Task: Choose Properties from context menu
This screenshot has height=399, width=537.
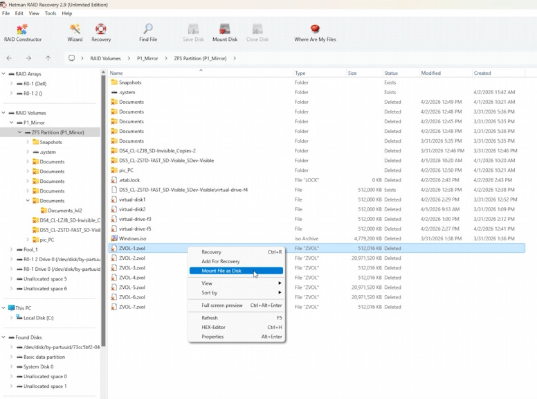Action: [x=236, y=337]
